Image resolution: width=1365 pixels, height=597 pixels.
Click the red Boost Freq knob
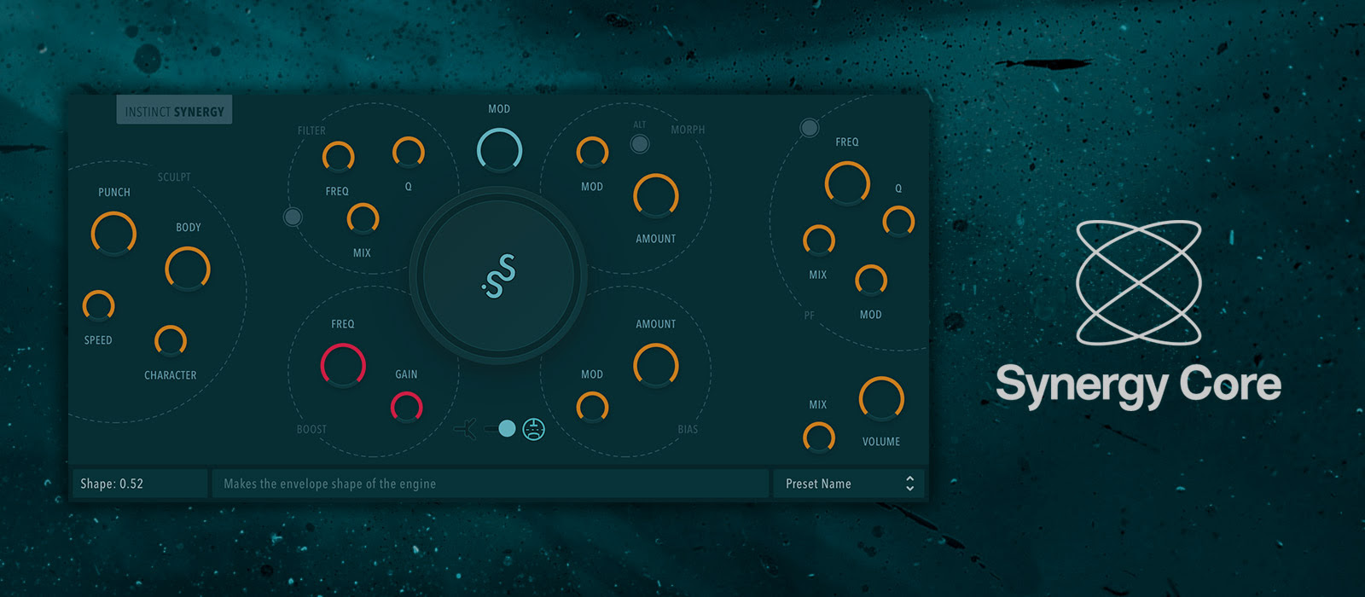pos(343,365)
